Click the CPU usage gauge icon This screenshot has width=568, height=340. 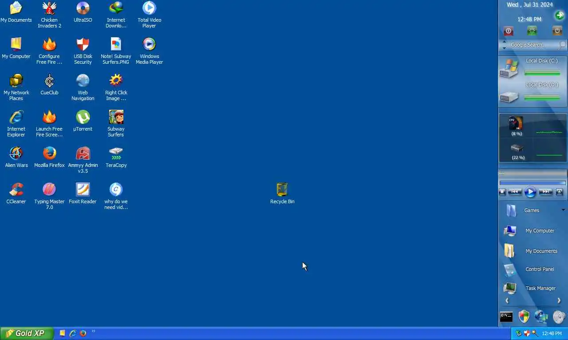point(516,123)
